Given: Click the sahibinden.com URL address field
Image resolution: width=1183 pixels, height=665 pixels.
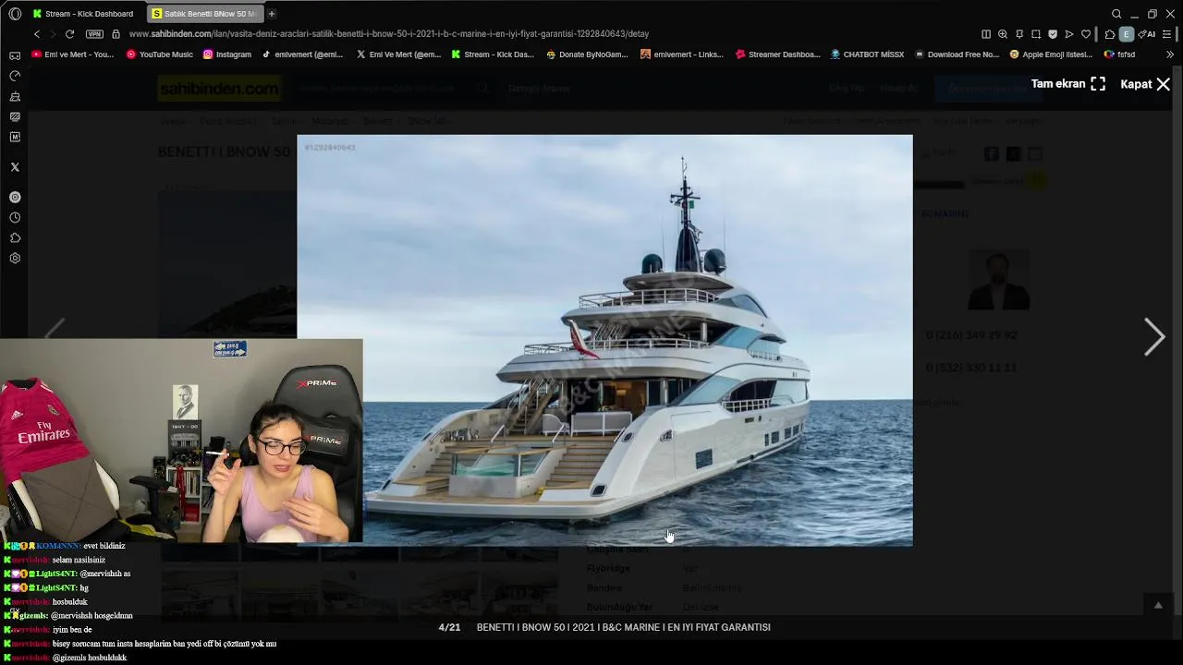Looking at the screenshot, I should (388, 34).
